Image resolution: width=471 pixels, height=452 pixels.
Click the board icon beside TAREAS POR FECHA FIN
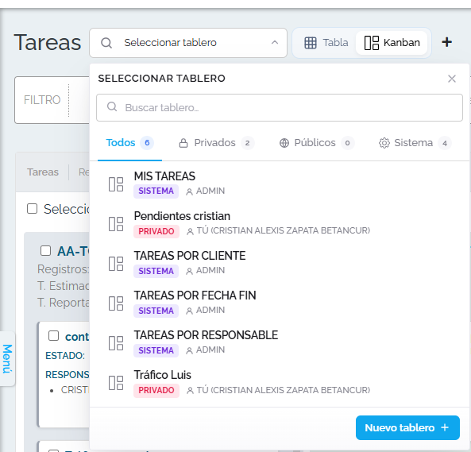coord(116,303)
